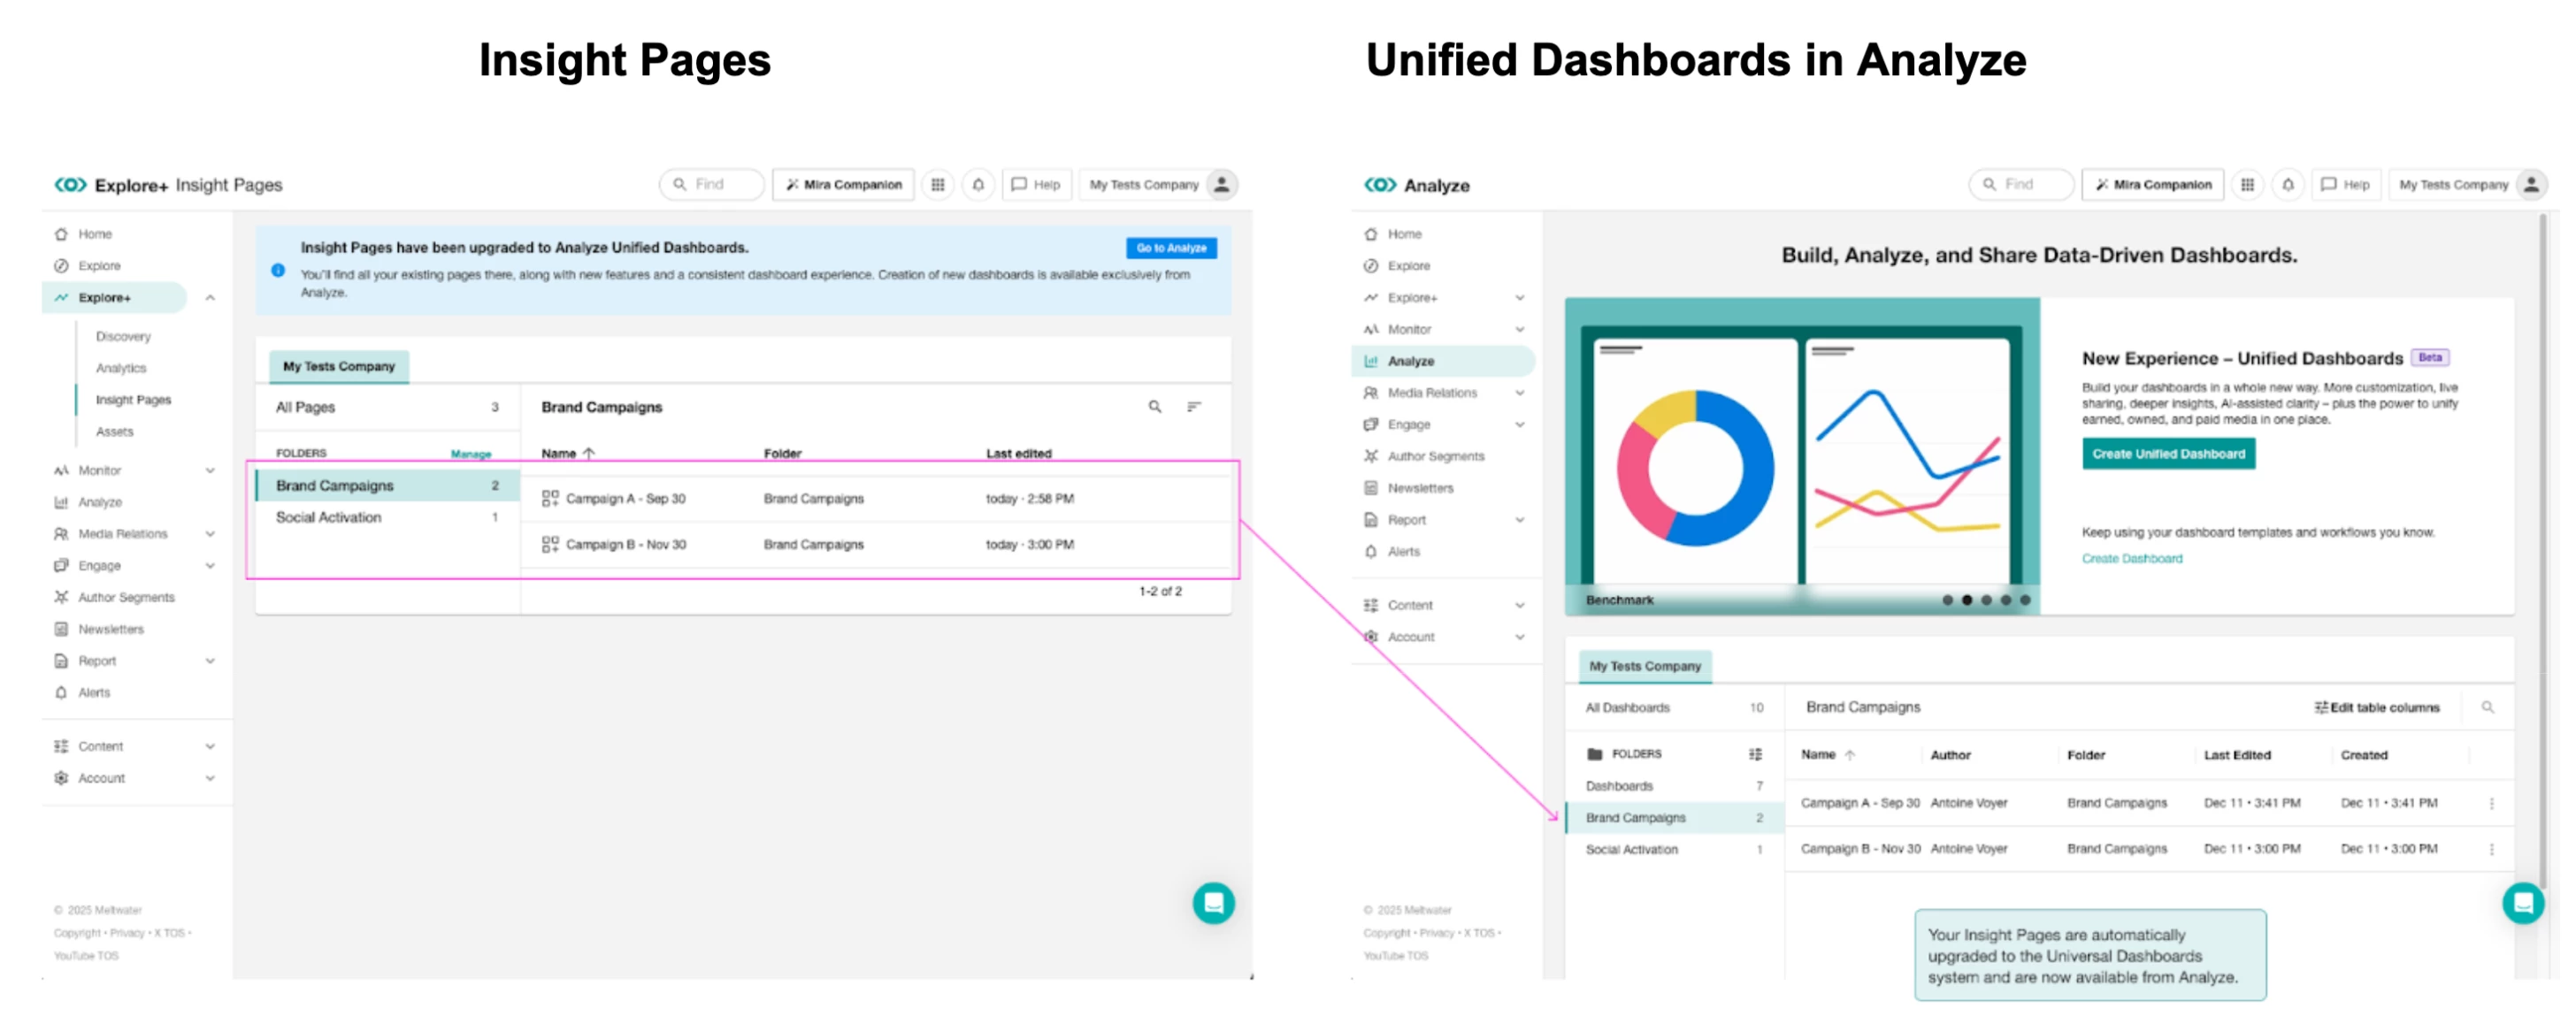Screen dimensions: 2576x1024
Task: Click search icon in Brand Campaigns pages list
Action: coord(1154,407)
